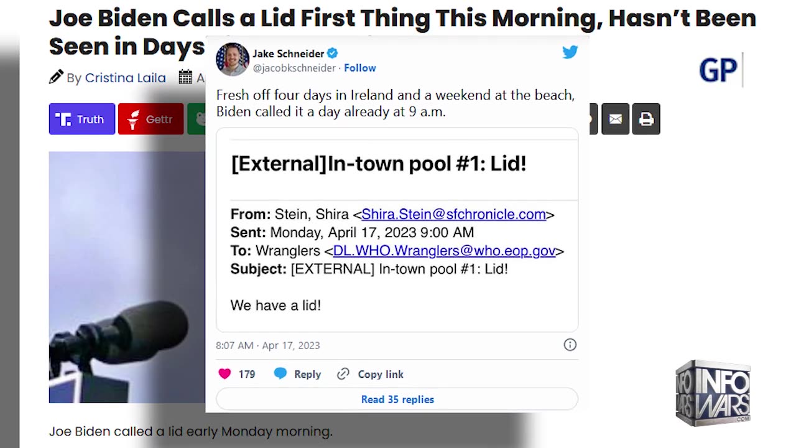Image resolution: width=796 pixels, height=448 pixels.
Task: Click the heart like icon on tweet
Action: [224, 374]
